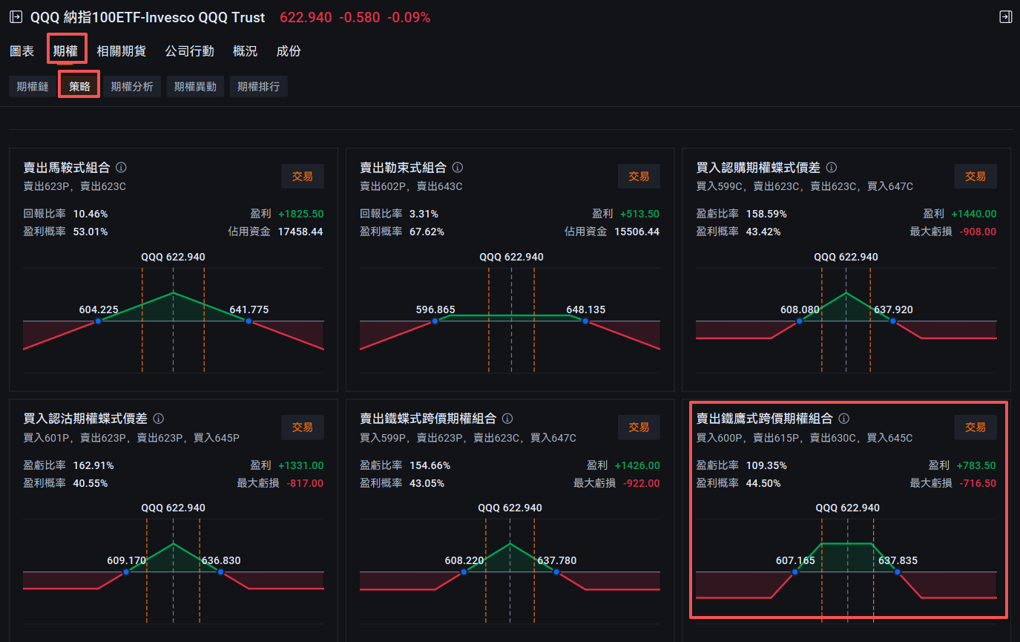The width and height of the screenshot is (1020, 642).
Task: Click the expand panel icon beside QQQ title
Action: pyautogui.click(x=16, y=16)
